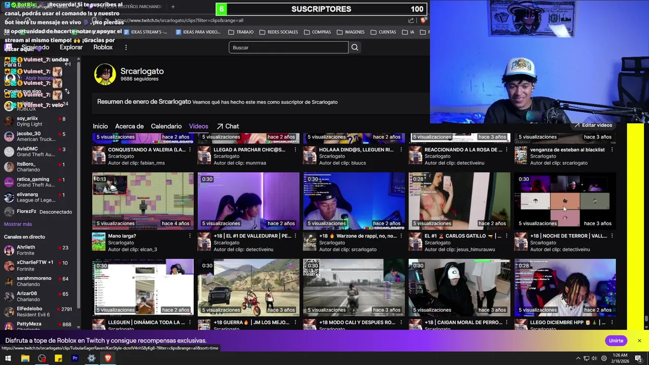Open ratica_gaming channel in sidebar
The height and width of the screenshot is (365, 649).
click(39, 182)
